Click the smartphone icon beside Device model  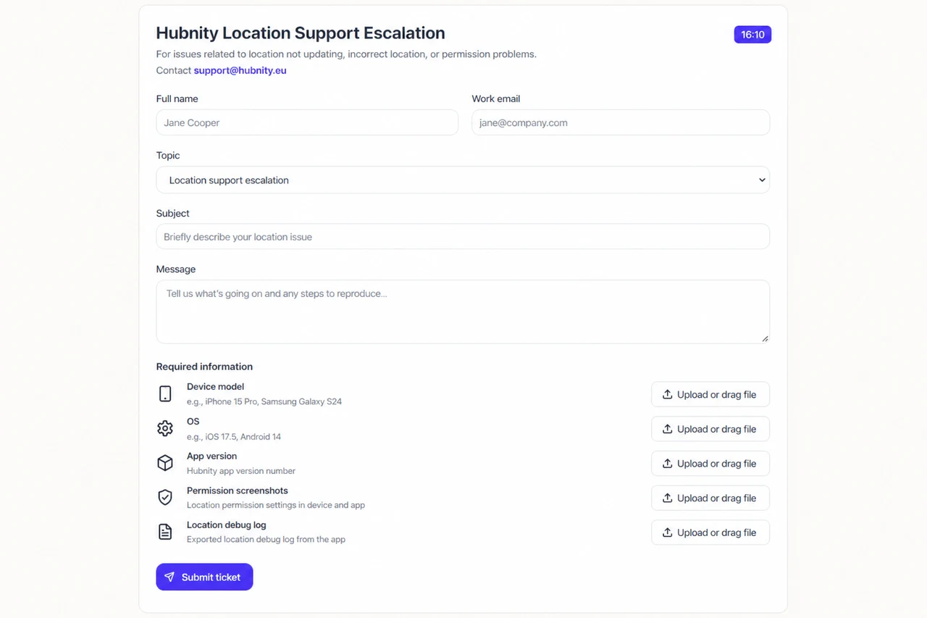click(x=165, y=394)
